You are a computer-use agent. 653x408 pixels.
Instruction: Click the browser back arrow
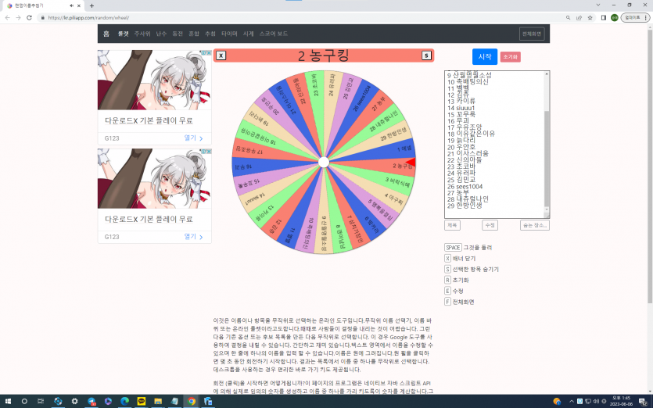tap(7, 17)
